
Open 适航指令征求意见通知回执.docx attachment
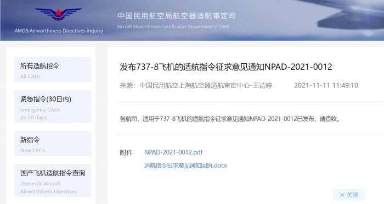tap(185, 166)
